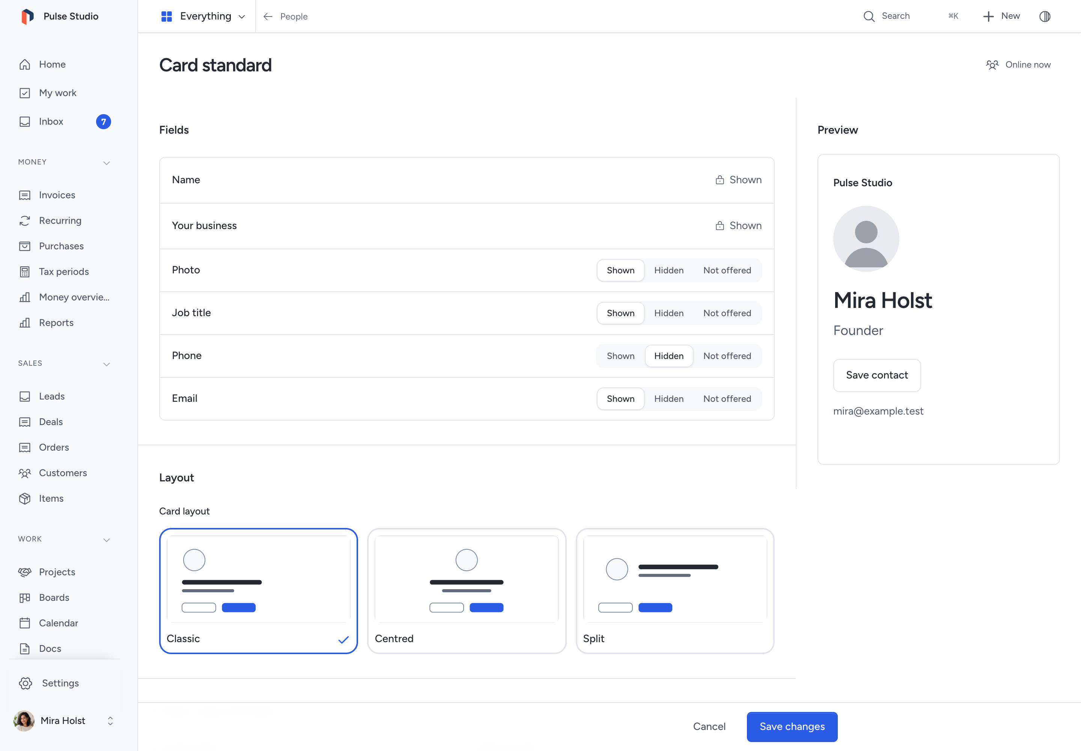
Task: Click the back arrow beside People
Action: tap(268, 17)
